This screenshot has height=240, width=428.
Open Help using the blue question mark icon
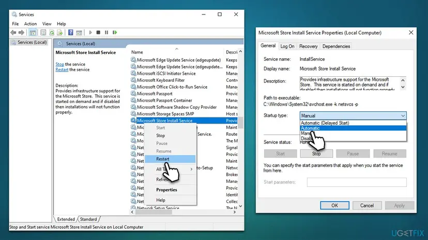tap(70, 32)
